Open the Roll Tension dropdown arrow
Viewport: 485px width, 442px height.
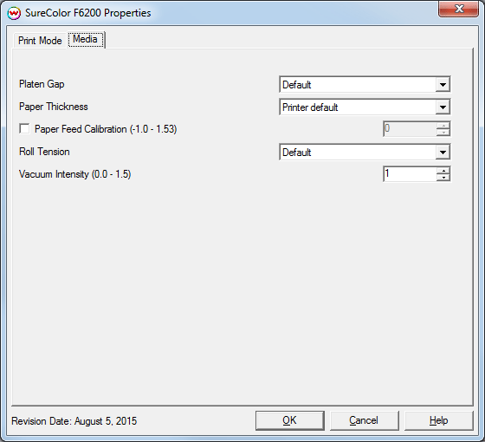443,152
